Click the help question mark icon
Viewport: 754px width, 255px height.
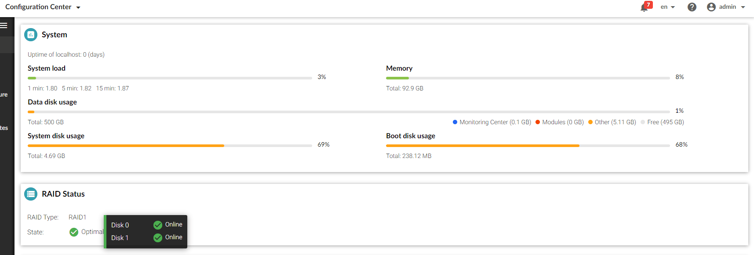[x=692, y=7]
